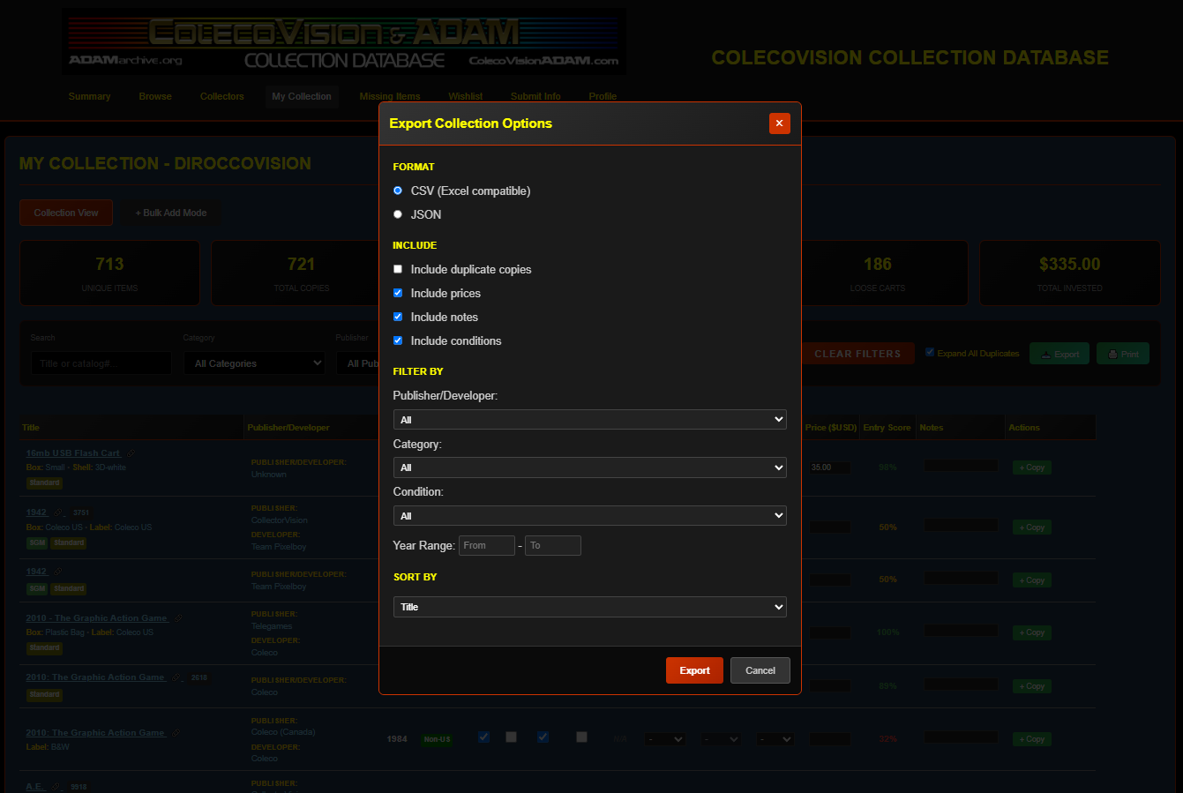Click the edit pencil beside 16mb USB Flash Cart
The width and height of the screenshot is (1183, 793).
coord(131,453)
